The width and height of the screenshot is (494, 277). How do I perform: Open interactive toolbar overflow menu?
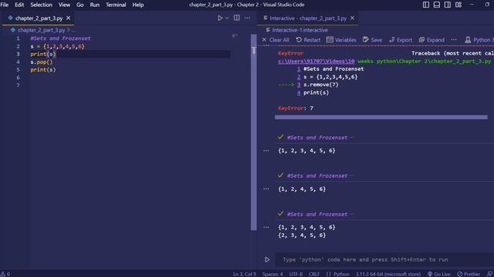tap(454, 40)
